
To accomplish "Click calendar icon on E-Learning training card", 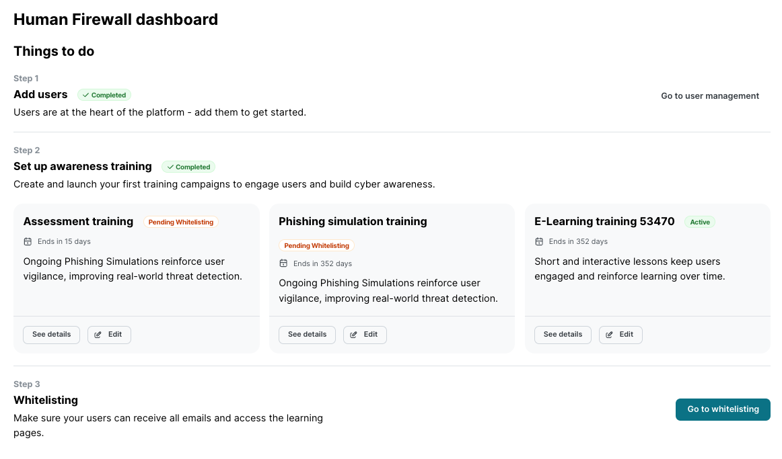I will pyautogui.click(x=539, y=241).
